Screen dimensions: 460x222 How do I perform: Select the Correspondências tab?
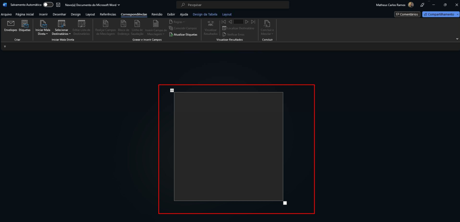pos(134,14)
